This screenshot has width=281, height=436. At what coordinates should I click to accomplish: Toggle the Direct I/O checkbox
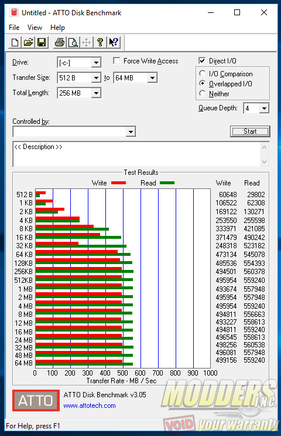(x=202, y=60)
